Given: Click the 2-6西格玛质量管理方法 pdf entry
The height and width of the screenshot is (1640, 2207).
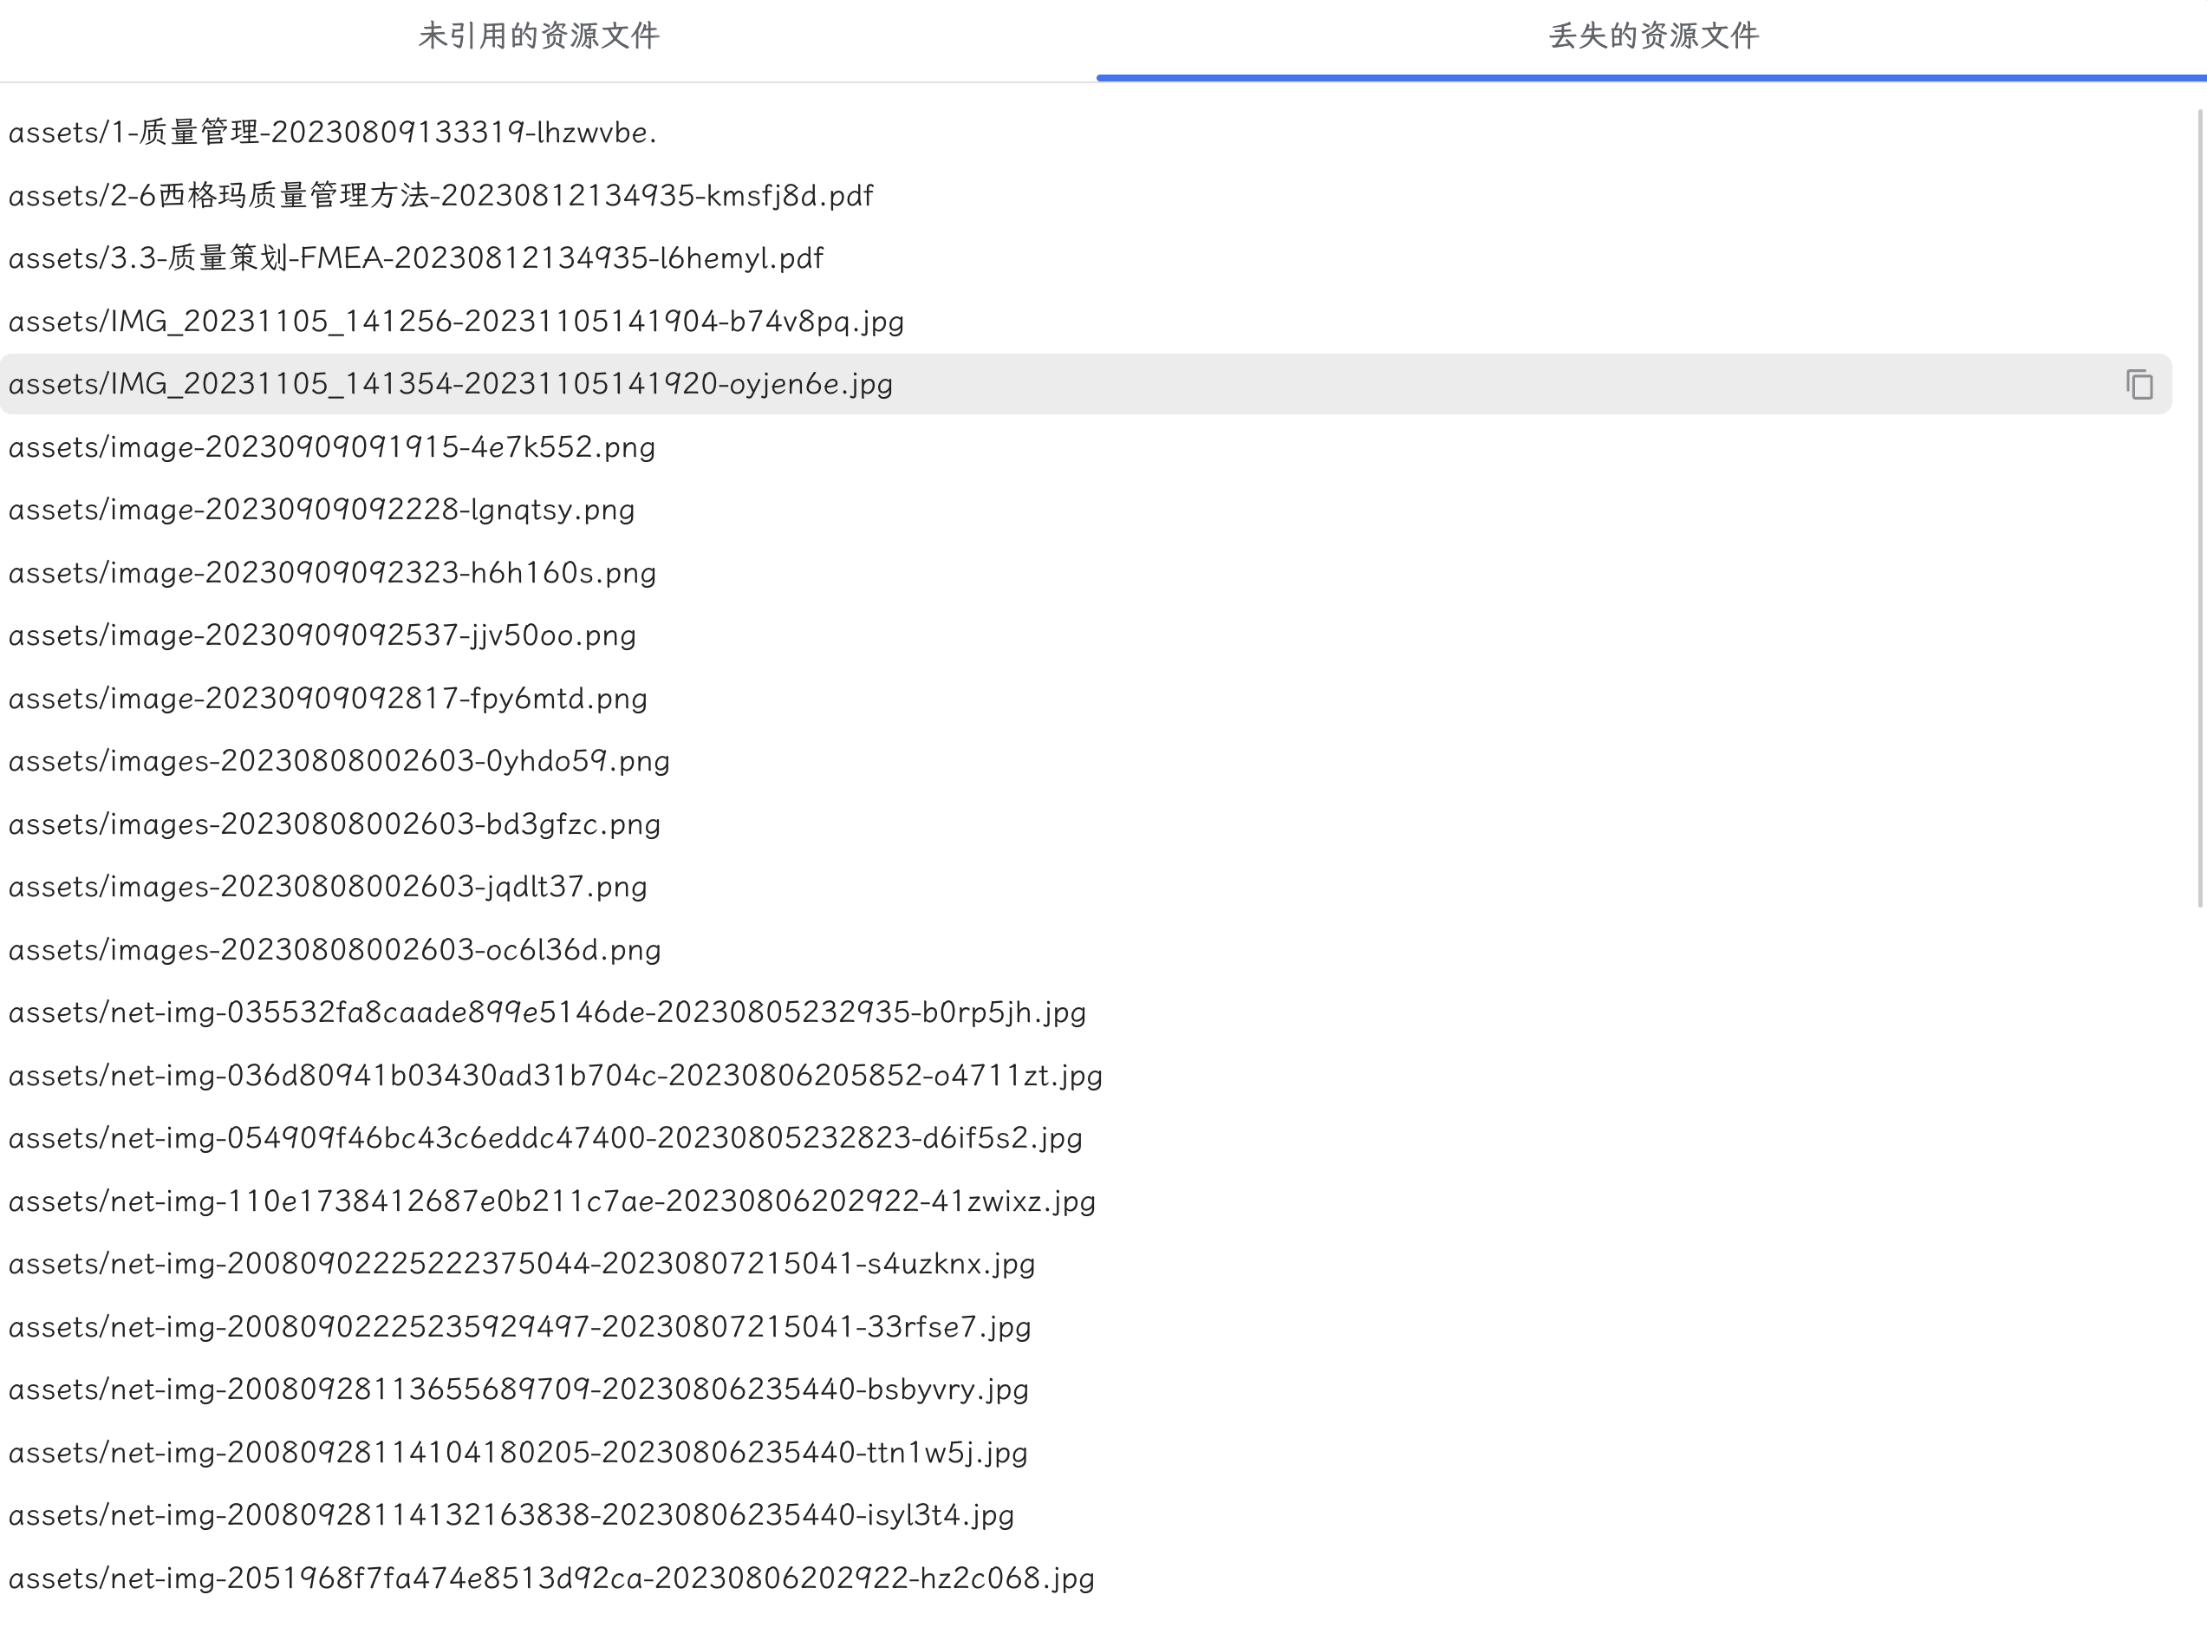Looking at the screenshot, I should tap(441, 196).
